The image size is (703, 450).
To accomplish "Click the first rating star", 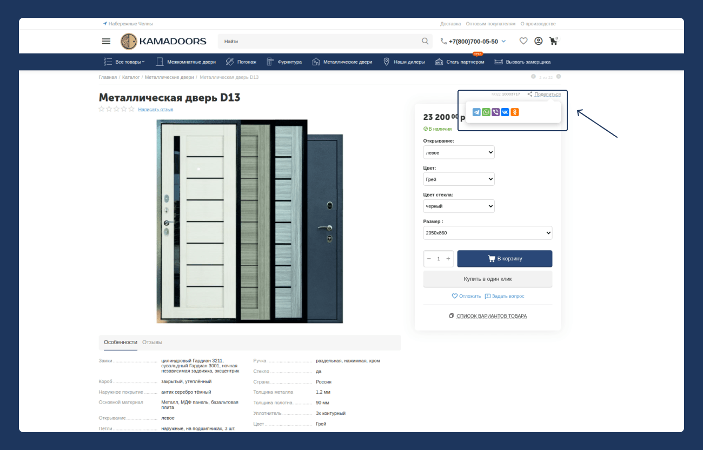I will 102,109.
